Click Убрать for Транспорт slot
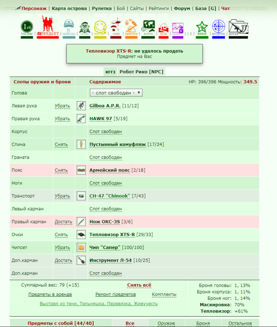The image size is (277, 327). pyautogui.click(x=62, y=196)
